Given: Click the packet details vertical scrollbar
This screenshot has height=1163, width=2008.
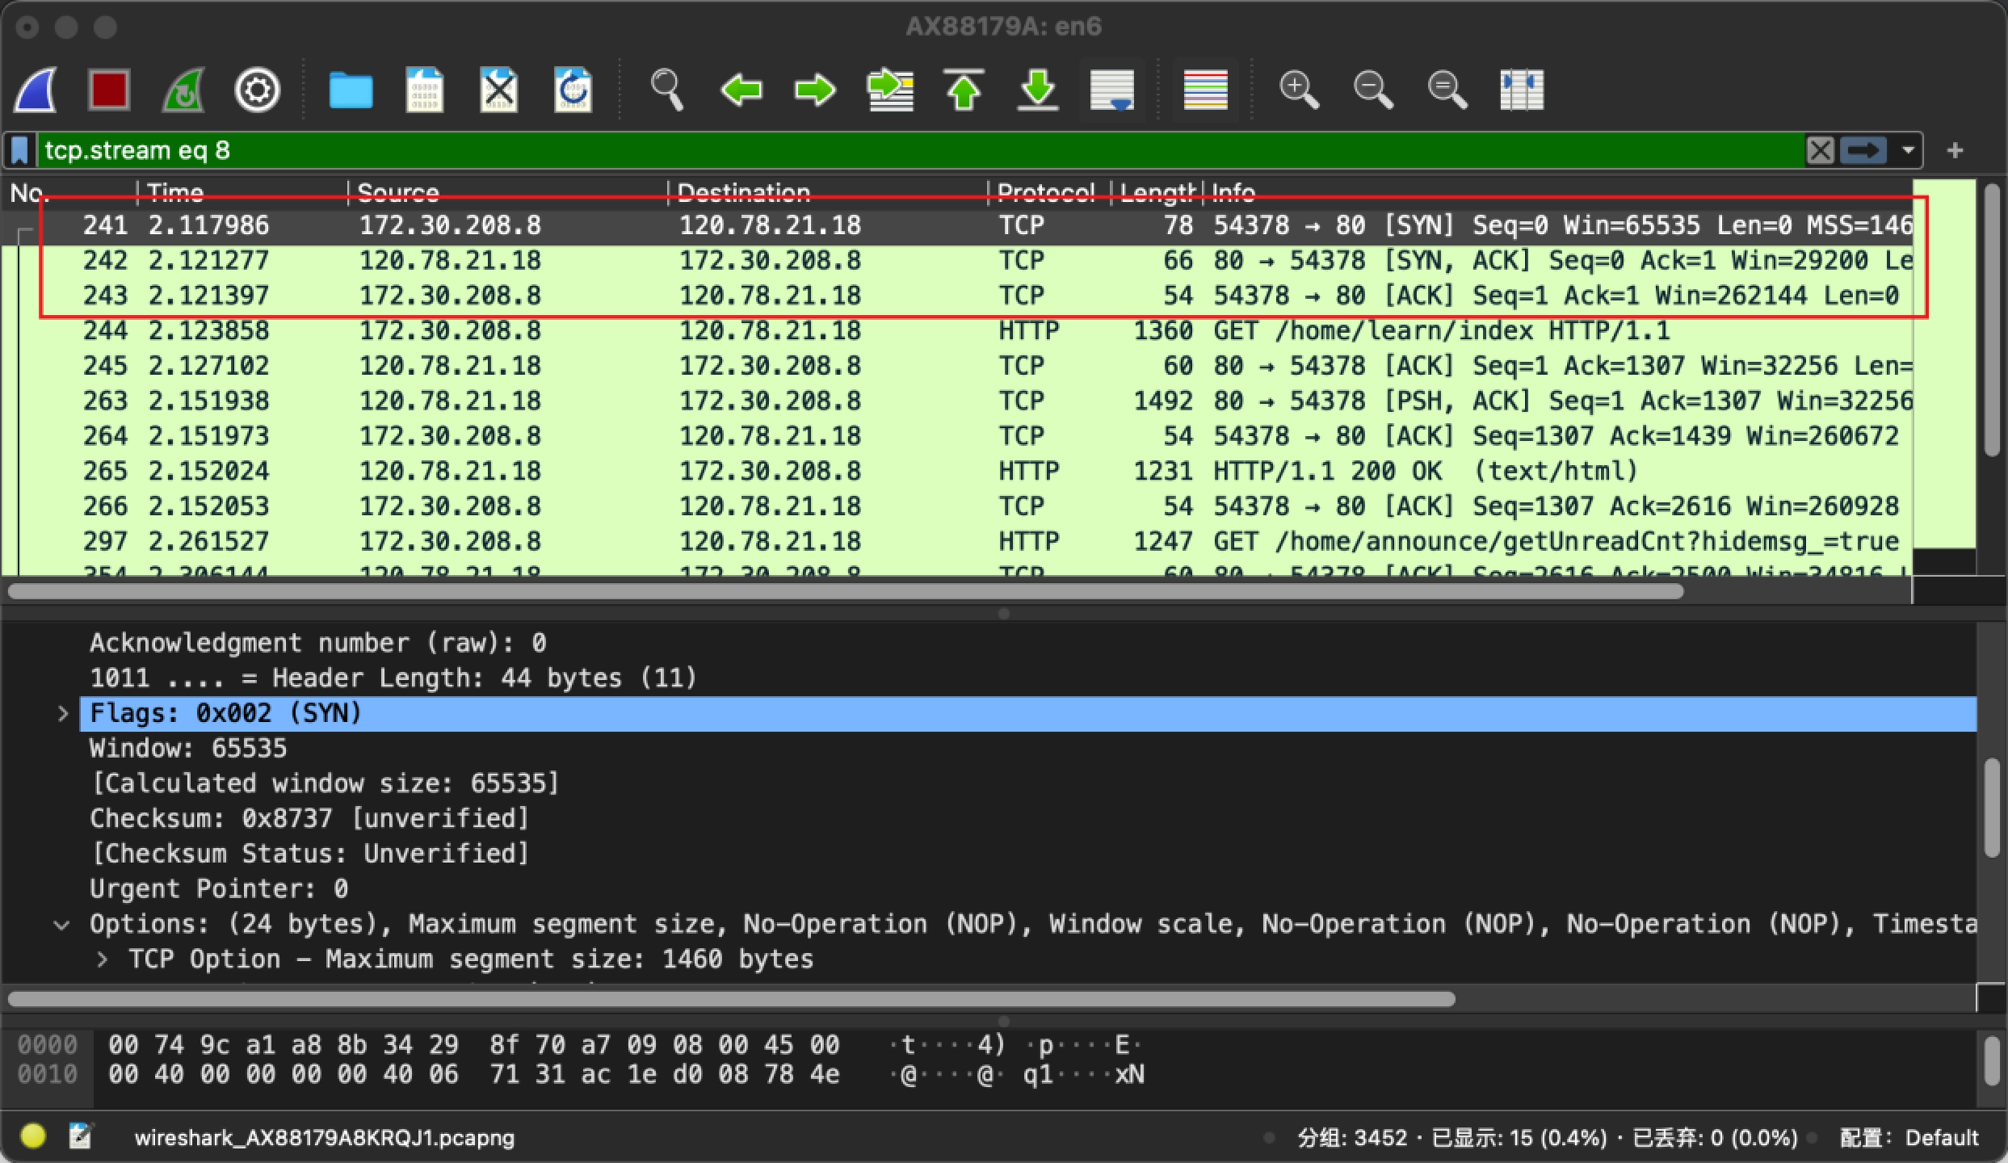Looking at the screenshot, I should click(1992, 808).
